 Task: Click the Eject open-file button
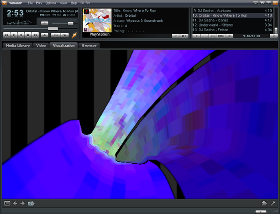(45, 35)
